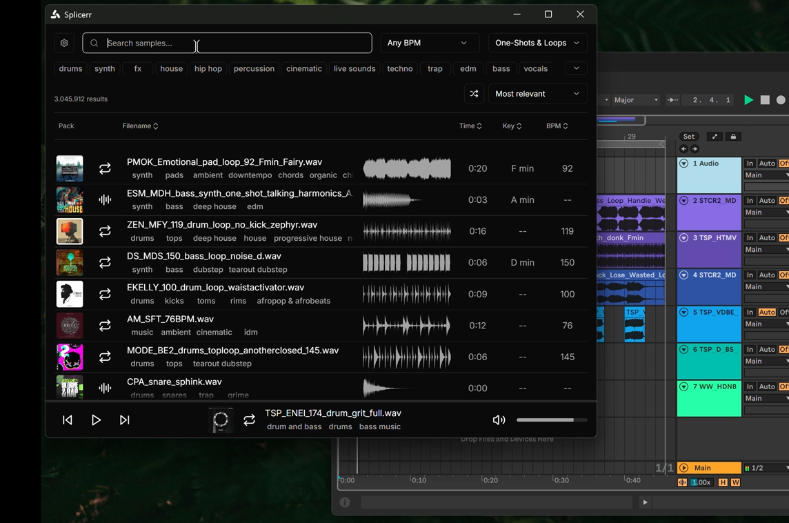This screenshot has width=789, height=523.
Task: Click the shuffle results icon
Action: 474,94
